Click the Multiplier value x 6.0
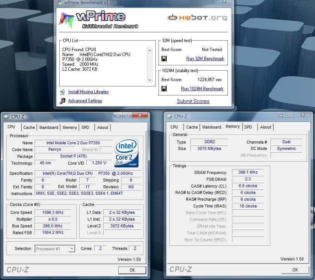The width and height of the screenshot is (315, 280). 53,219
